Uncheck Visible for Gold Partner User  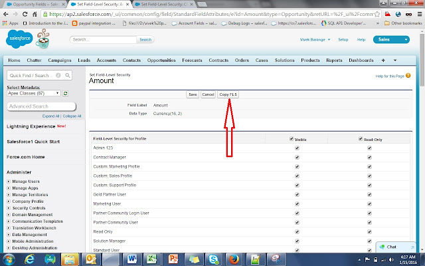[297, 195]
